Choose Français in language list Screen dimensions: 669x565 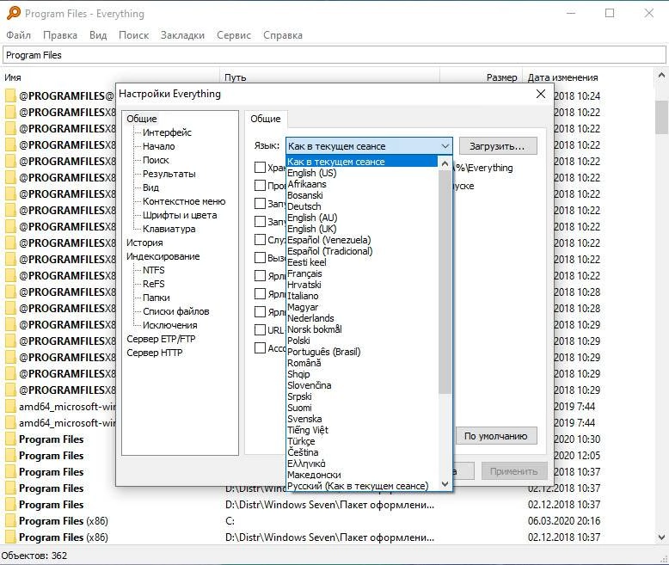pyautogui.click(x=362, y=273)
